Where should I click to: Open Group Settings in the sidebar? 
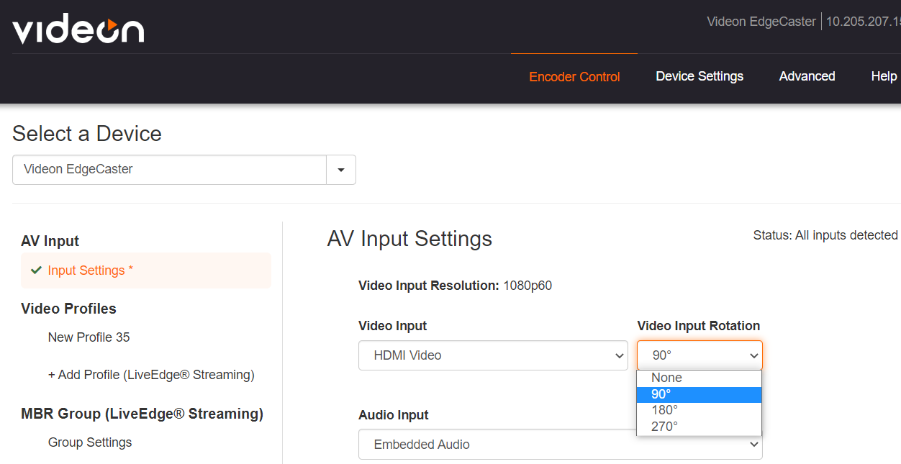pos(90,442)
